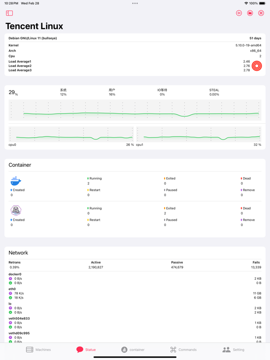This screenshot has height=360, width=270.
Task: Tap the Active connections value 2,190,827
Action: (x=96, y=267)
